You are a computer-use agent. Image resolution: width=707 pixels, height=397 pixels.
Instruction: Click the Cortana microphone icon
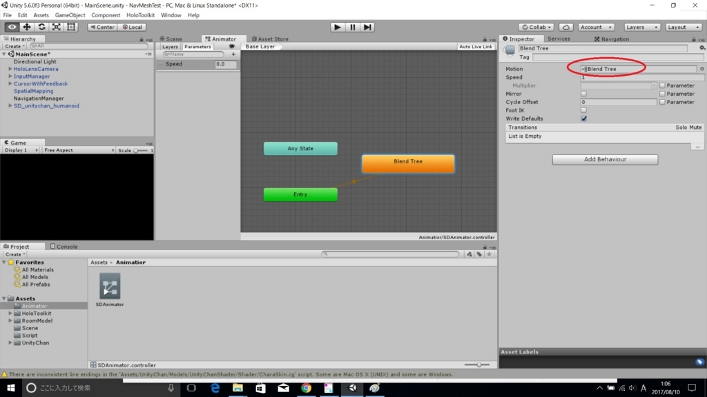pos(171,387)
